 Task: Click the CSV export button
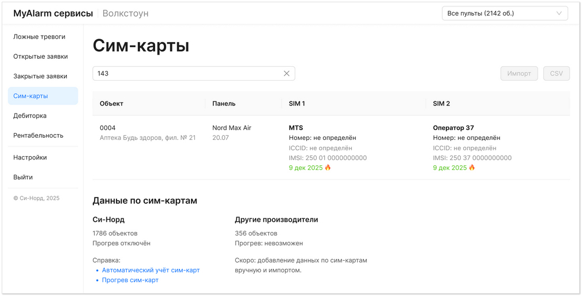pos(556,74)
